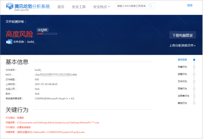Select the 注册表行为 timeline dot
This screenshot has width=203, height=139.
(194, 96)
